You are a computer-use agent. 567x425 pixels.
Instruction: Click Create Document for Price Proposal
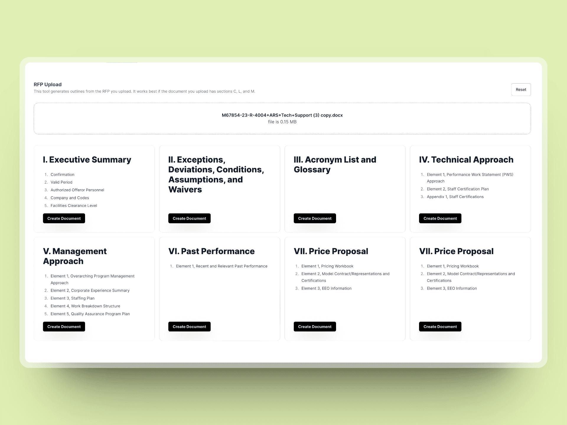click(x=315, y=326)
